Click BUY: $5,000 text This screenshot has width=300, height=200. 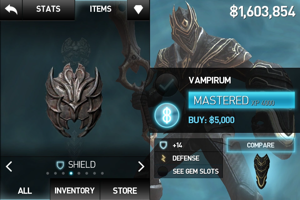(x=212, y=120)
